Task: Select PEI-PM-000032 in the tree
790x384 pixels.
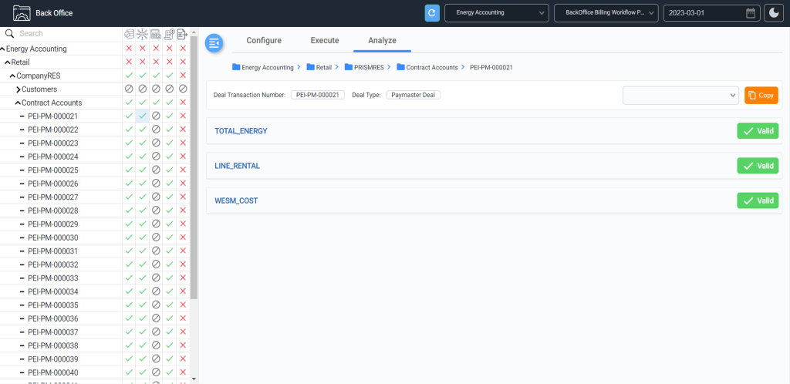Action: pyautogui.click(x=53, y=264)
